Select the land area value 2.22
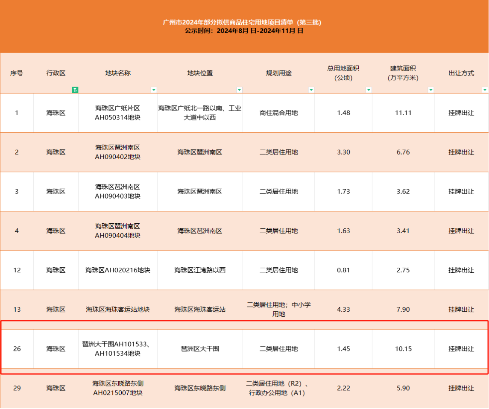489x409 pixels. click(343, 388)
